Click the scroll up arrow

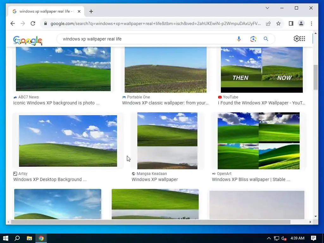(x=315, y=33)
